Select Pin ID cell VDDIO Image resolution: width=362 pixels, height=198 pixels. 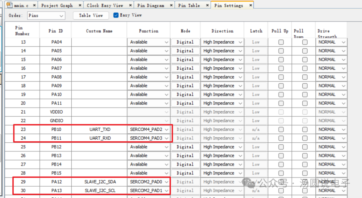(56, 112)
